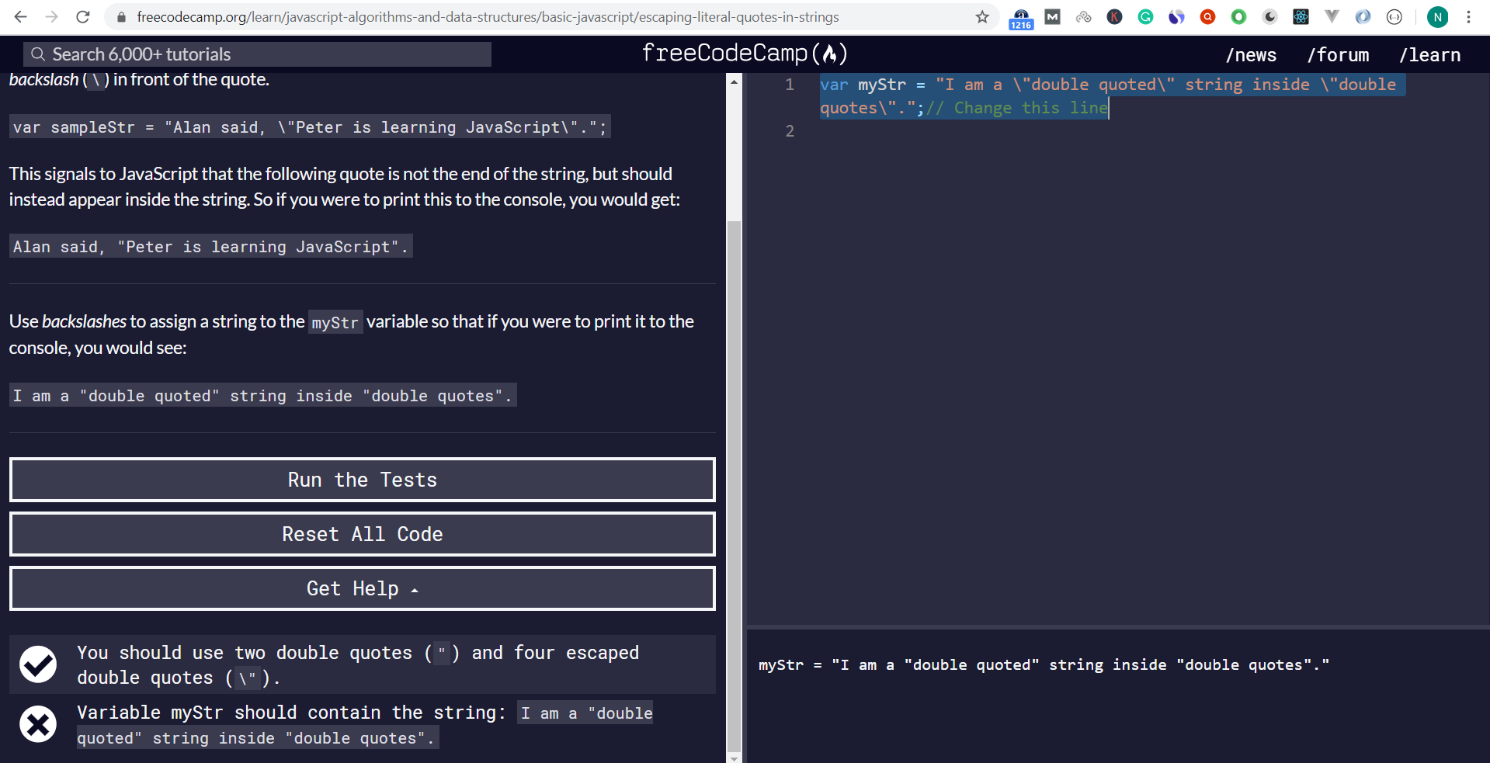Navigate to /learn
Viewport: 1490px width, 763px height.
click(1429, 55)
